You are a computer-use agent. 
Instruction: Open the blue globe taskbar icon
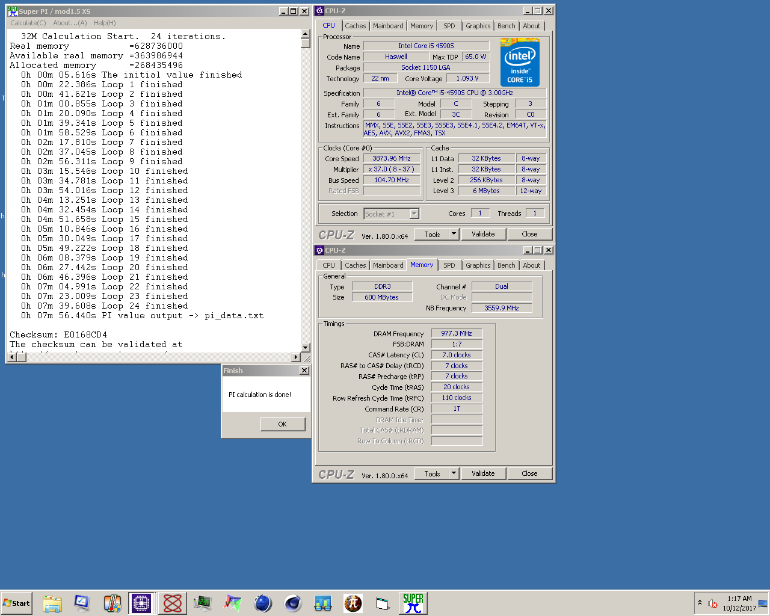click(263, 603)
